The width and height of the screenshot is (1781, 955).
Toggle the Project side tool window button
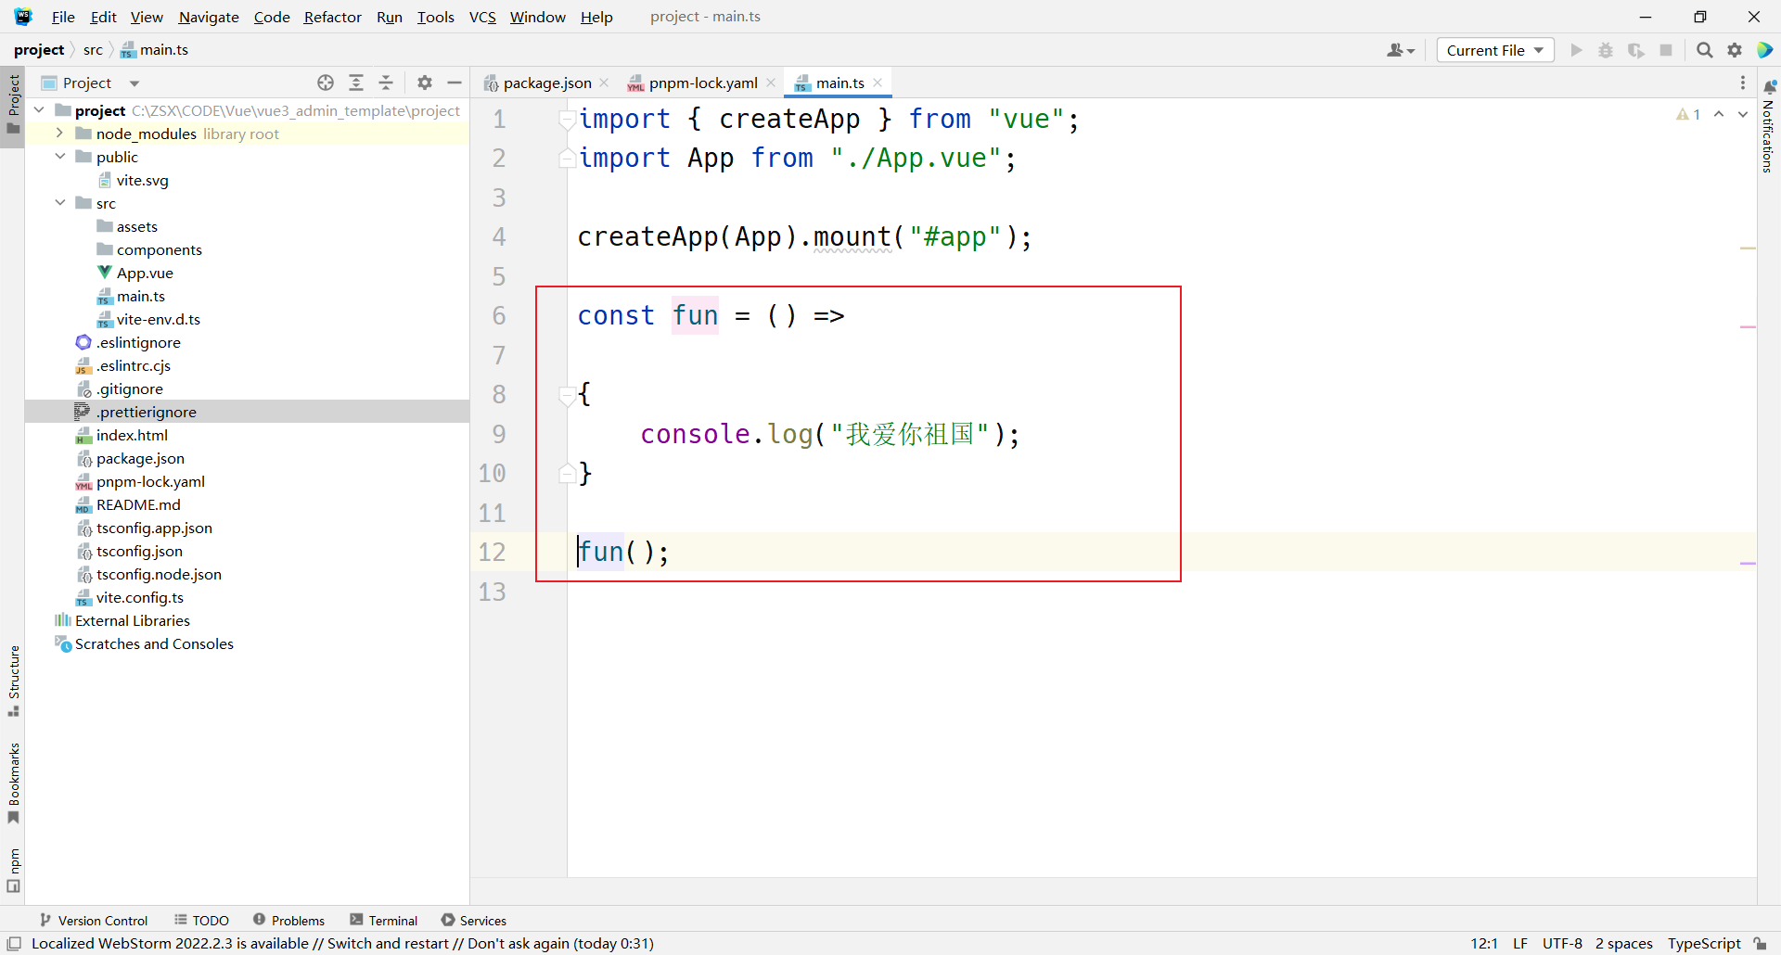coord(13,105)
